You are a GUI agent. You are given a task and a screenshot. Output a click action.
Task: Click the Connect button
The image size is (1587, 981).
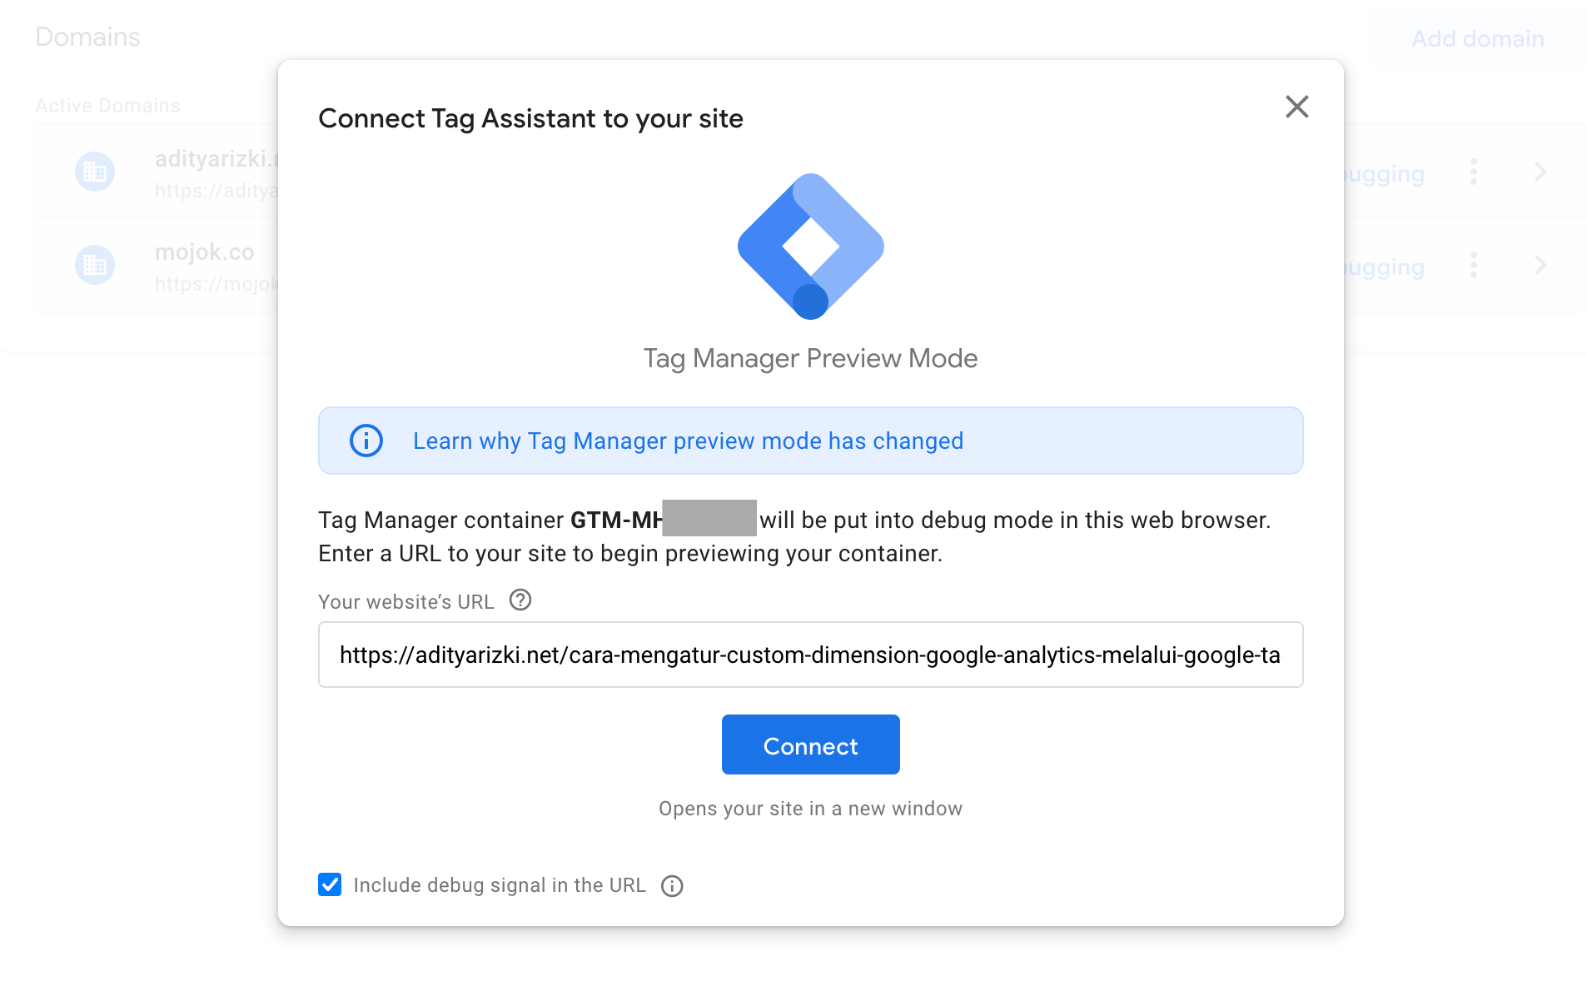point(810,744)
